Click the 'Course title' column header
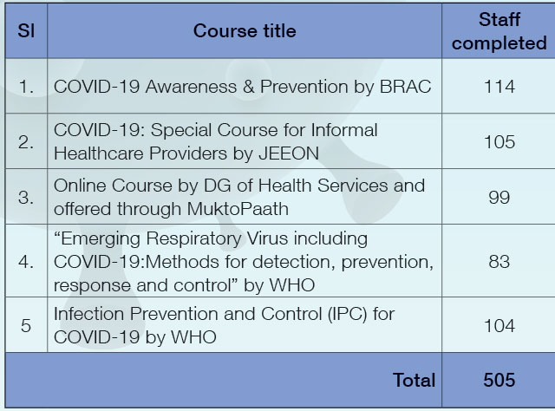Viewport: 555px width, 411px height. click(x=245, y=31)
